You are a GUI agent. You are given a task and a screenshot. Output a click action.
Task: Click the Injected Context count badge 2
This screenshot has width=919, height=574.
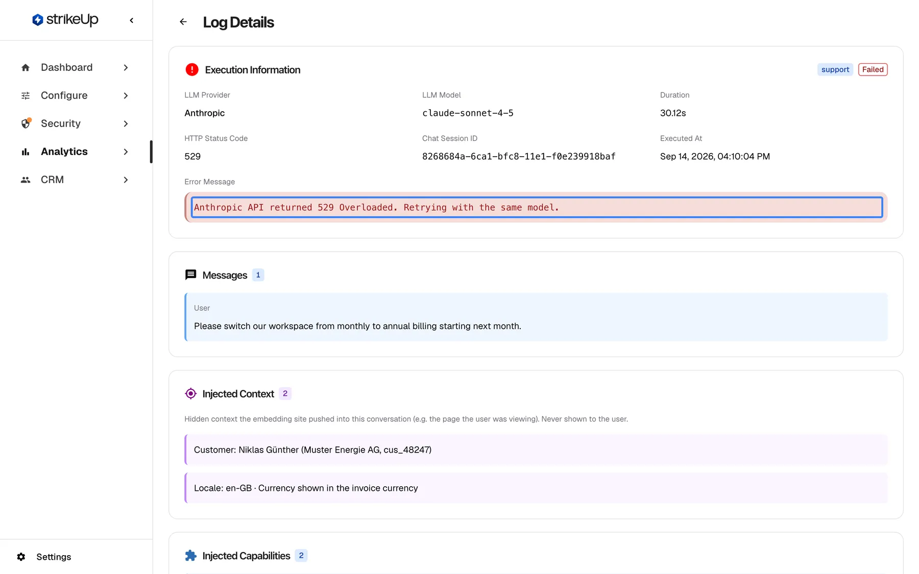click(x=285, y=393)
